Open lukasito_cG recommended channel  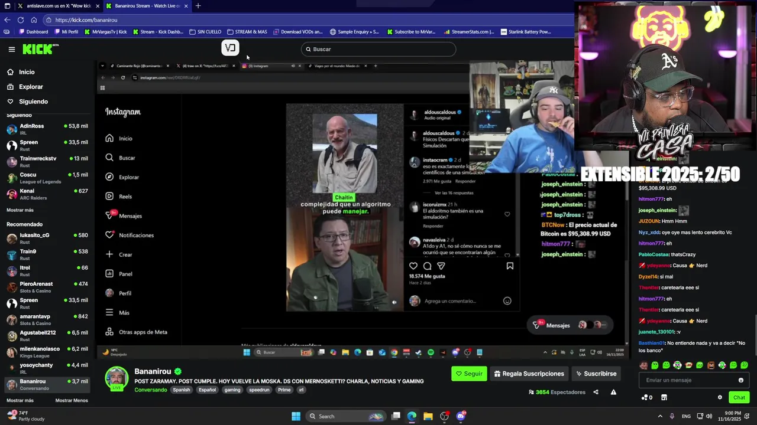[x=47, y=238]
